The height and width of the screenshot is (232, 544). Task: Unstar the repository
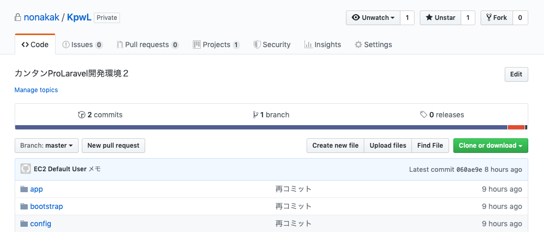(440, 18)
